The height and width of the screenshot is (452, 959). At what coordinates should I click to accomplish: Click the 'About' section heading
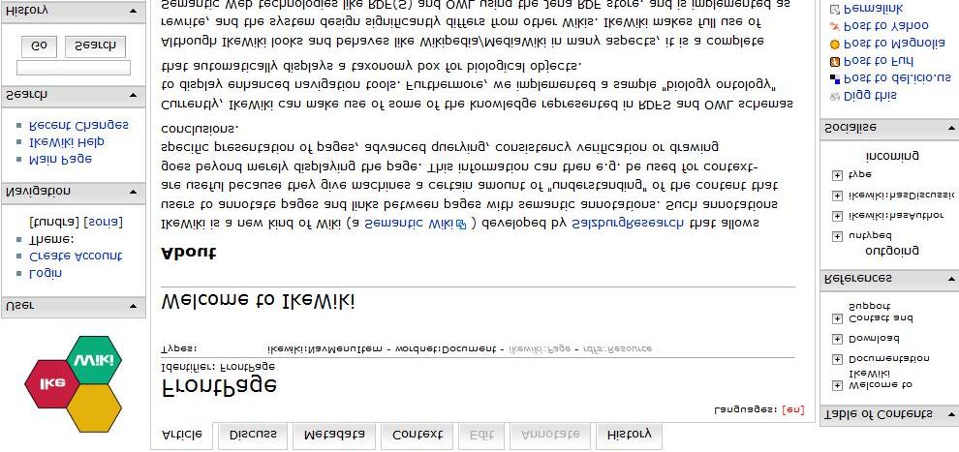(x=188, y=254)
